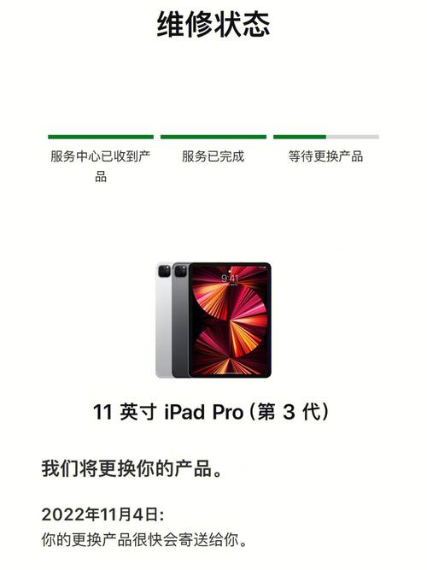
Task: Select the 服务已完成 step label
Action: [213, 156]
